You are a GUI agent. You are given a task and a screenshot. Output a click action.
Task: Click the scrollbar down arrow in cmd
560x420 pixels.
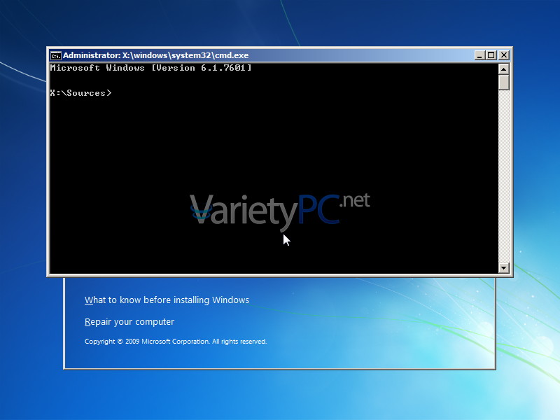[x=503, y=268]
